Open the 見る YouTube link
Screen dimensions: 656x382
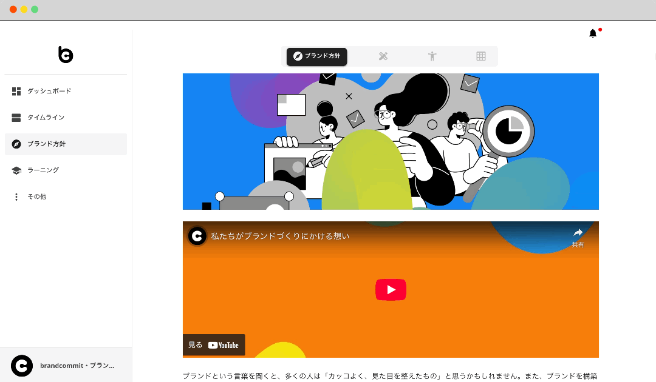(x=214, y=344)
